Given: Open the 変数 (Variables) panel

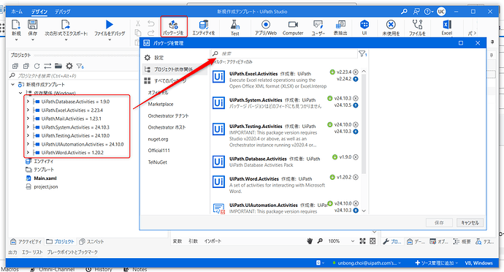Looking at the screenshot, I should point(177,241).
